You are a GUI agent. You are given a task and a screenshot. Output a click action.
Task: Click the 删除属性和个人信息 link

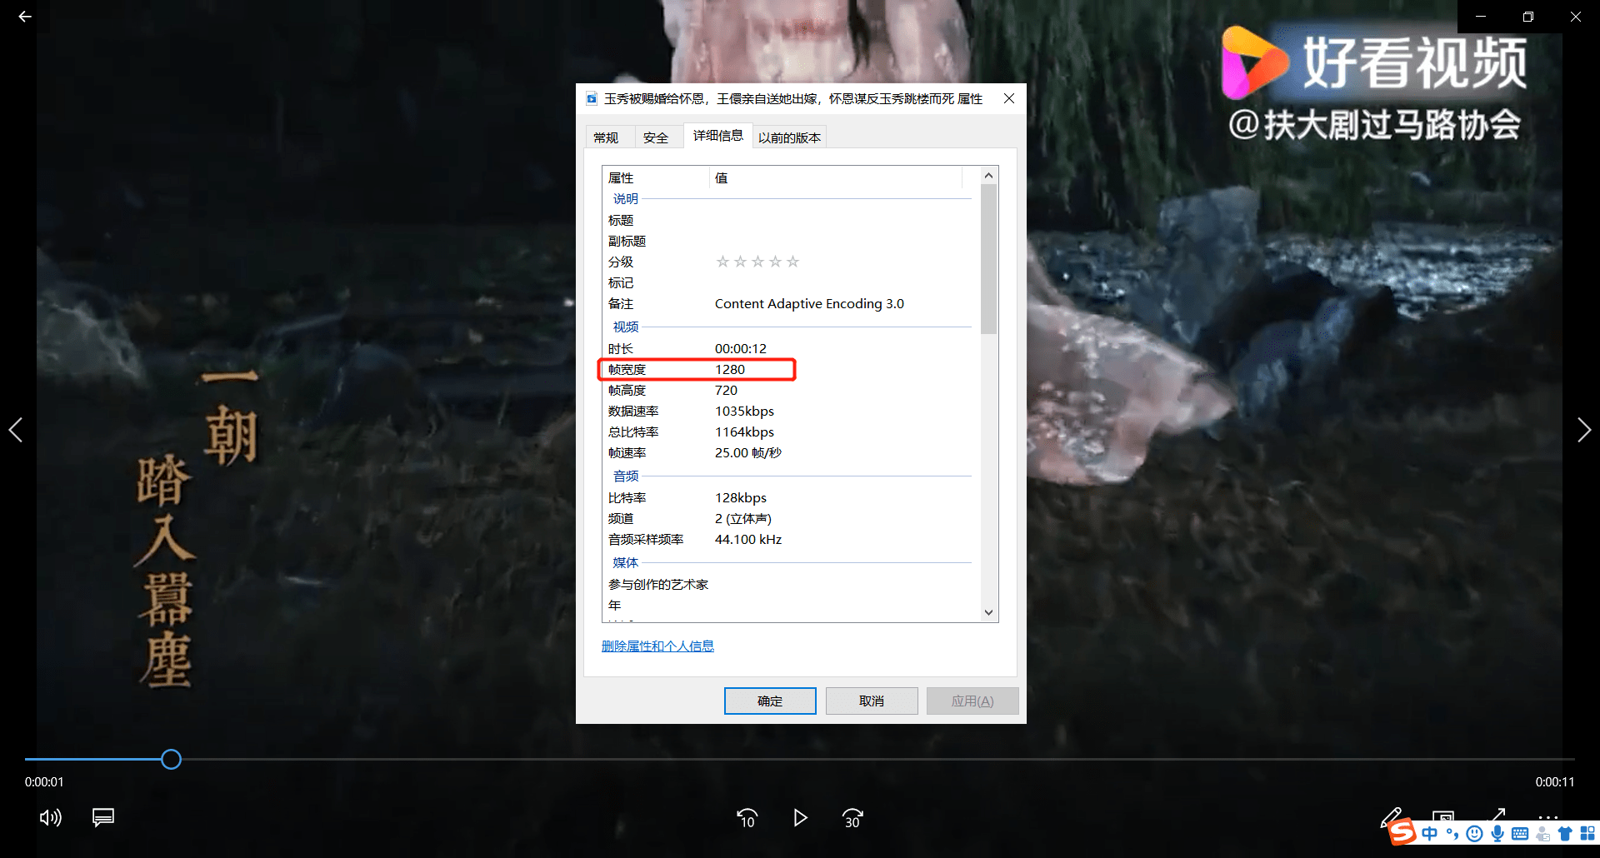click(657, 646)
